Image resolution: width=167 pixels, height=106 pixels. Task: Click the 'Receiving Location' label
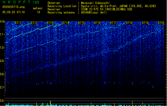coord(62,6)
